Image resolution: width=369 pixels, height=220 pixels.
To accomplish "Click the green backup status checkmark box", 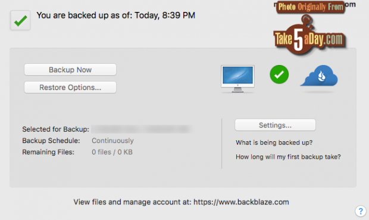I will 20,20.
